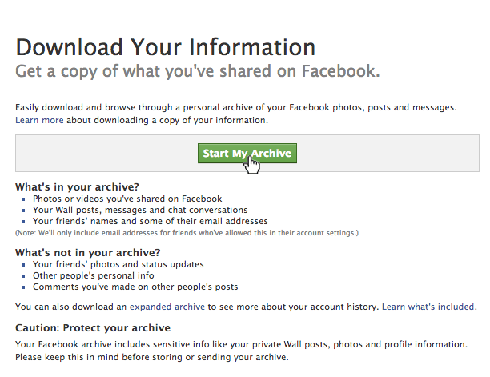
Task: Follow the expanded archive link
Action: pyautogui.click(x=167, y=307)
